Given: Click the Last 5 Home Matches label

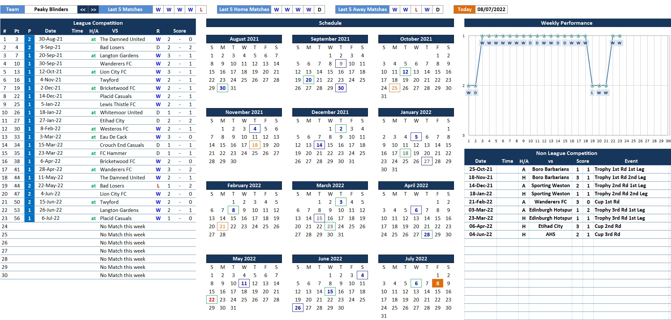Looking at the screenshot, I should pyautogui.click(x=244, y=9).
